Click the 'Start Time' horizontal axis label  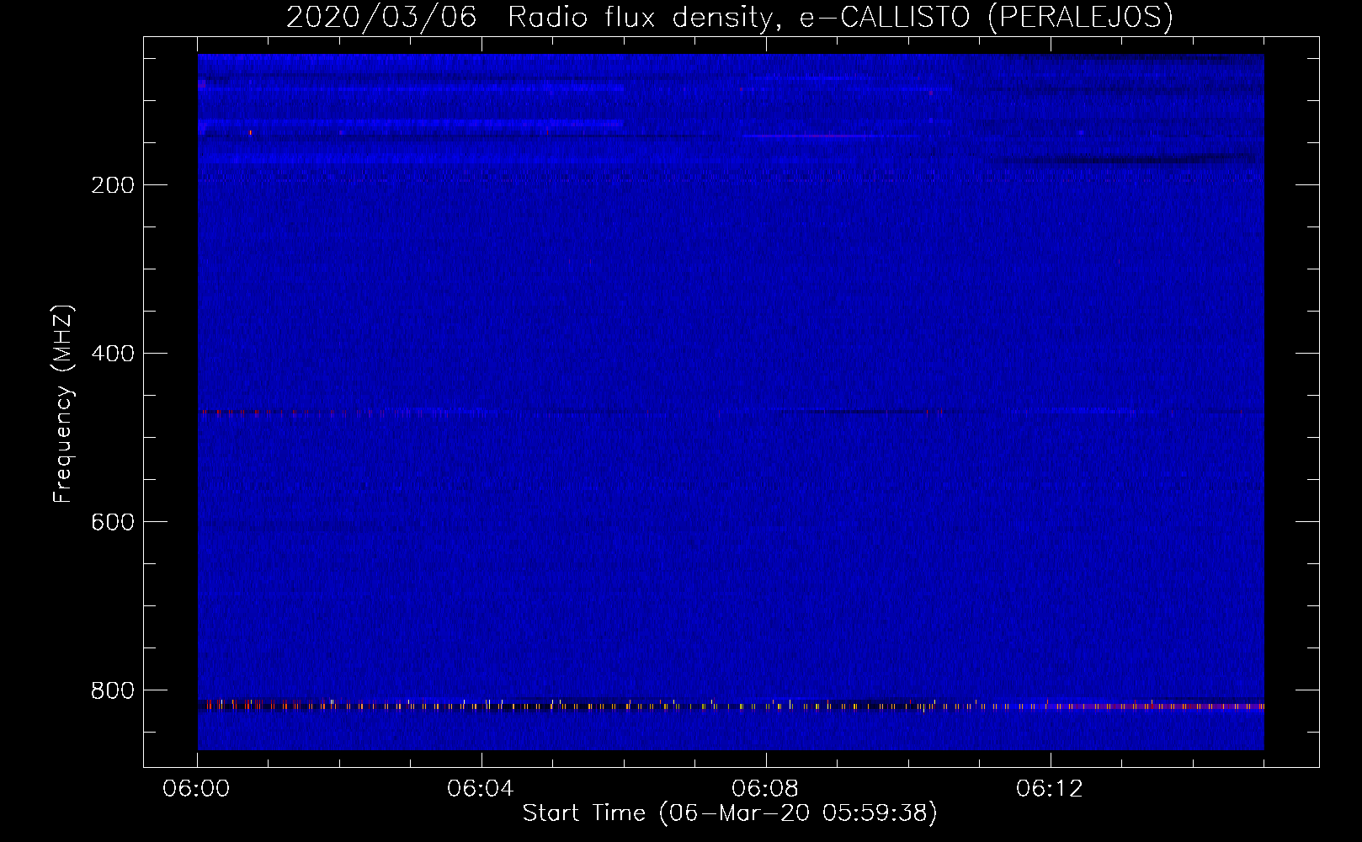[730, 813]
